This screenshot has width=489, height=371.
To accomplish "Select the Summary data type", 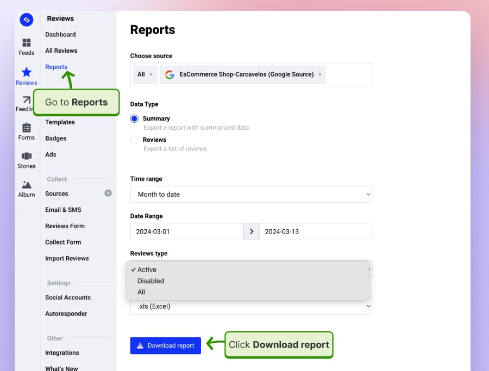I will (134, 119).
